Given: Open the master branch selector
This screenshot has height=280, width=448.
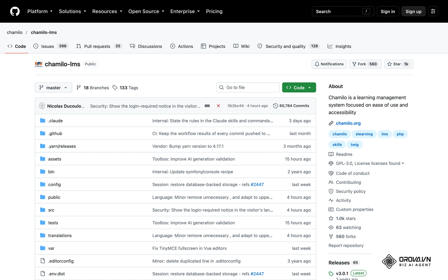Looking at the screenshot, I should tap(53, 88).
